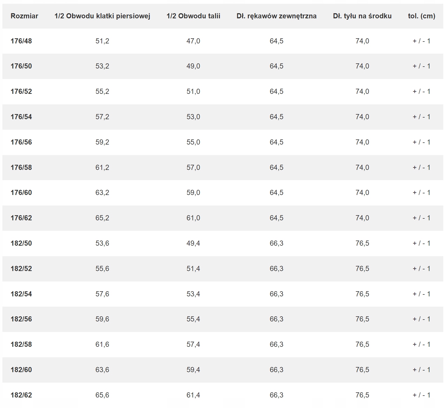Select size row 176/50
Screen dimensions: 446x408
tap(223, 66)
